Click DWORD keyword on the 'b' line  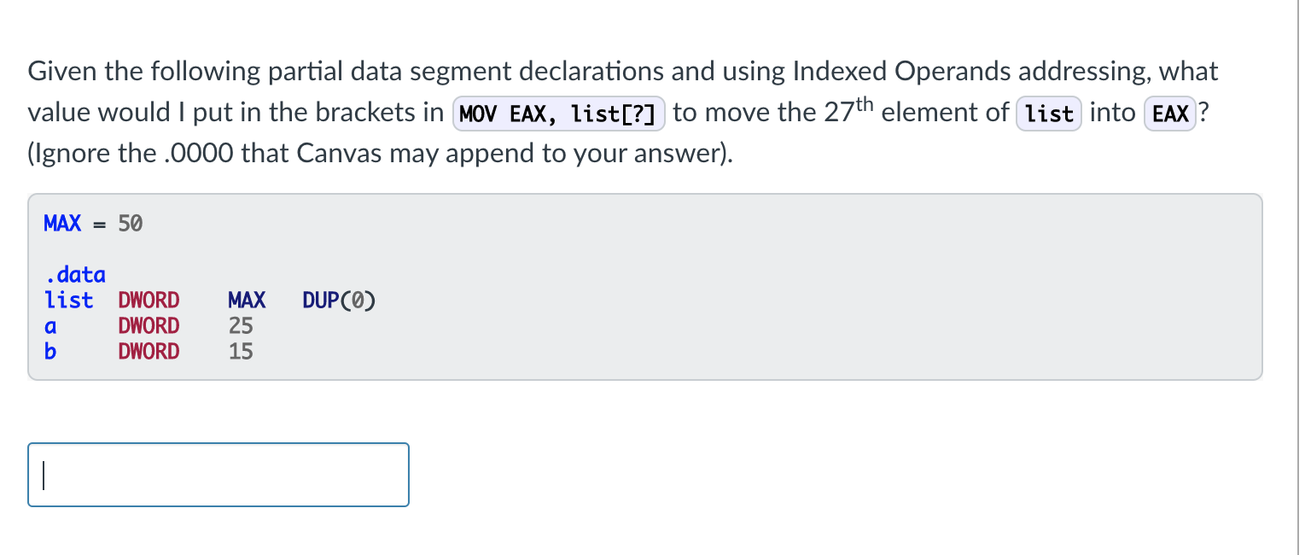(x=149, y=351)
